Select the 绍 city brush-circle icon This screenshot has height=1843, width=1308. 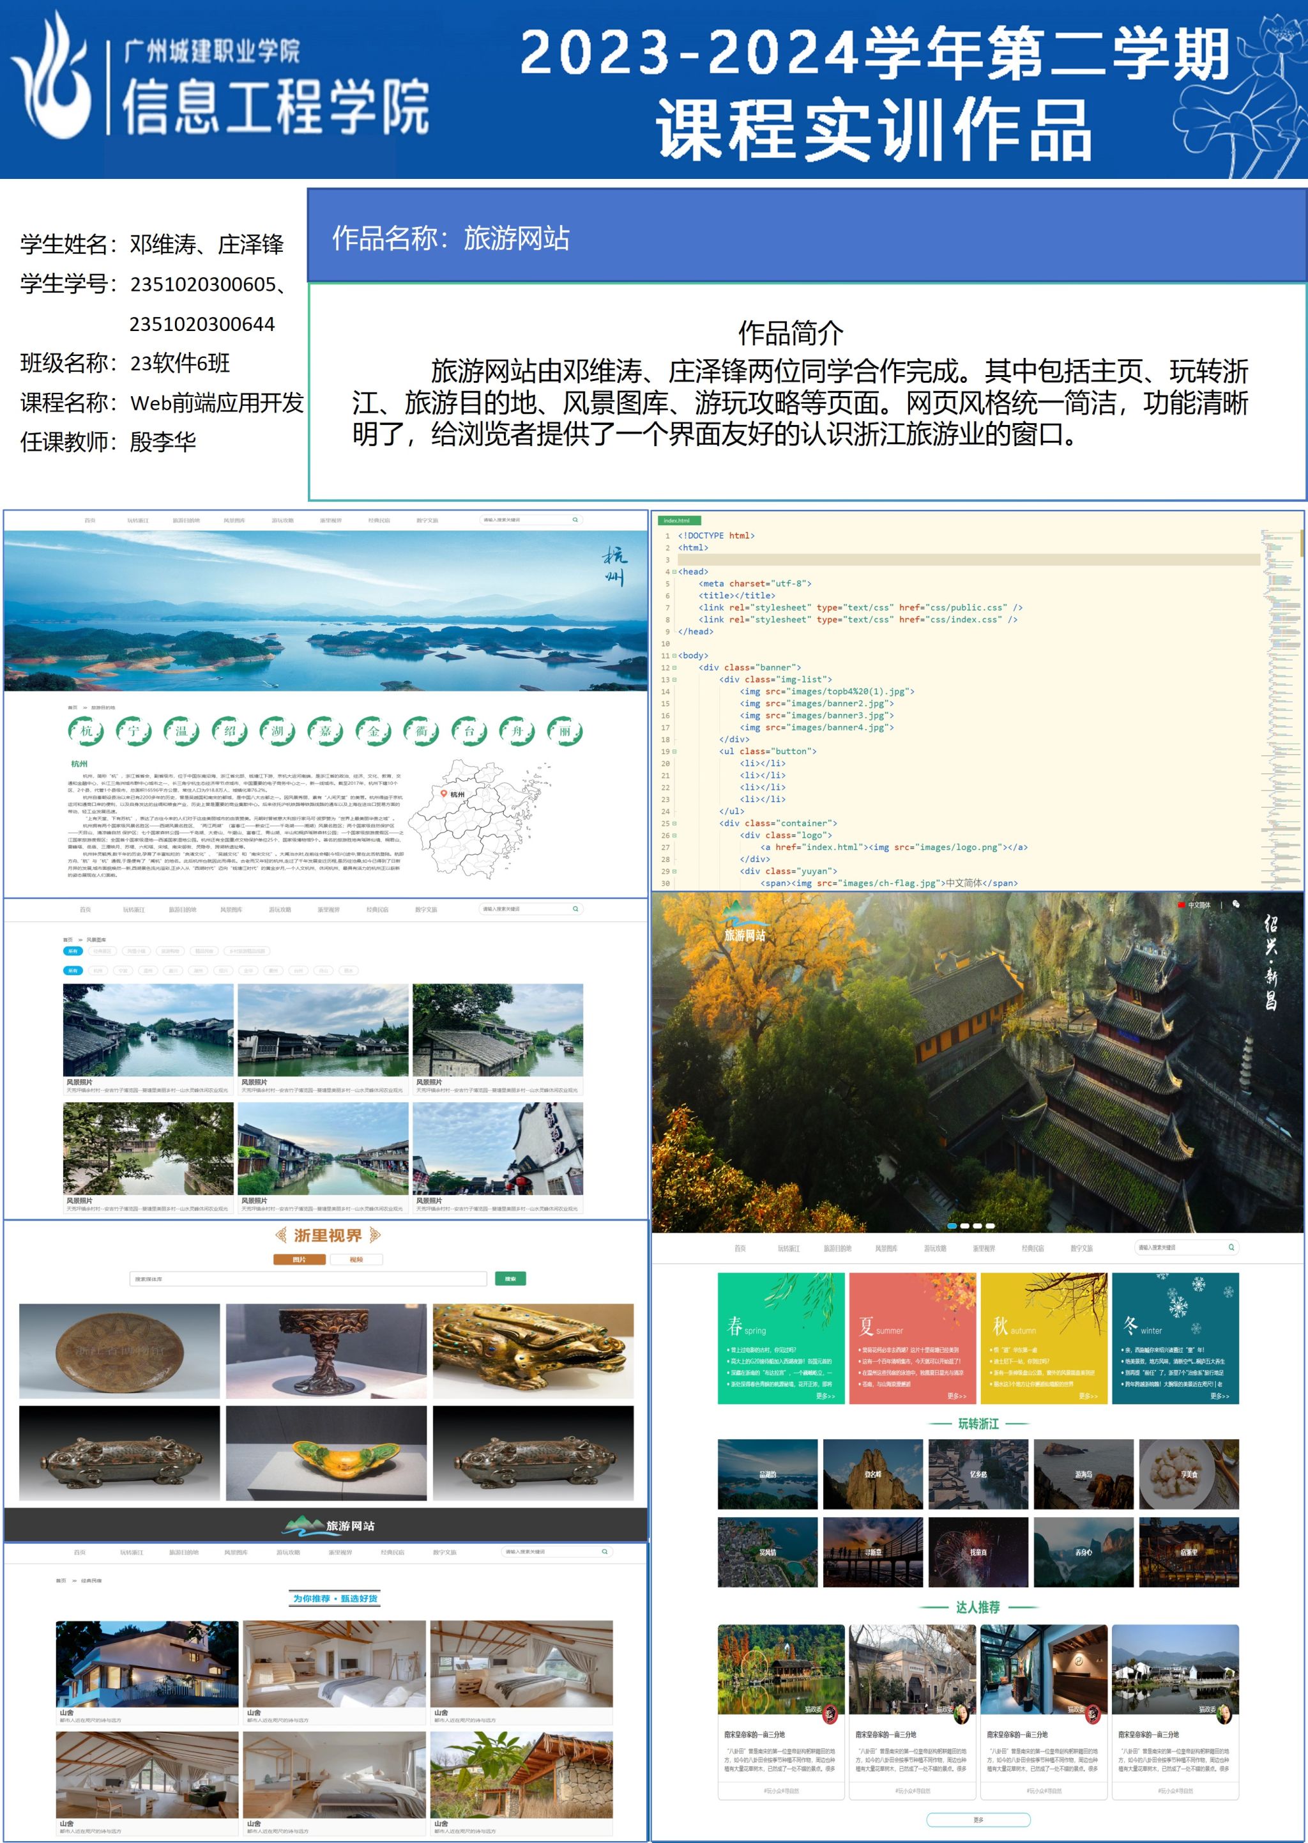(229, 731)
